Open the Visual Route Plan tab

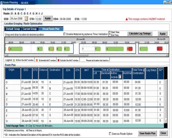click(x=51, y=29)
